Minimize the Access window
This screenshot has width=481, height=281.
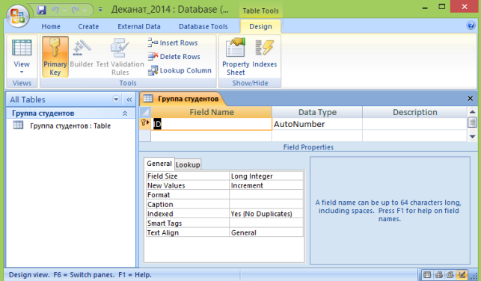pos(425,7)
